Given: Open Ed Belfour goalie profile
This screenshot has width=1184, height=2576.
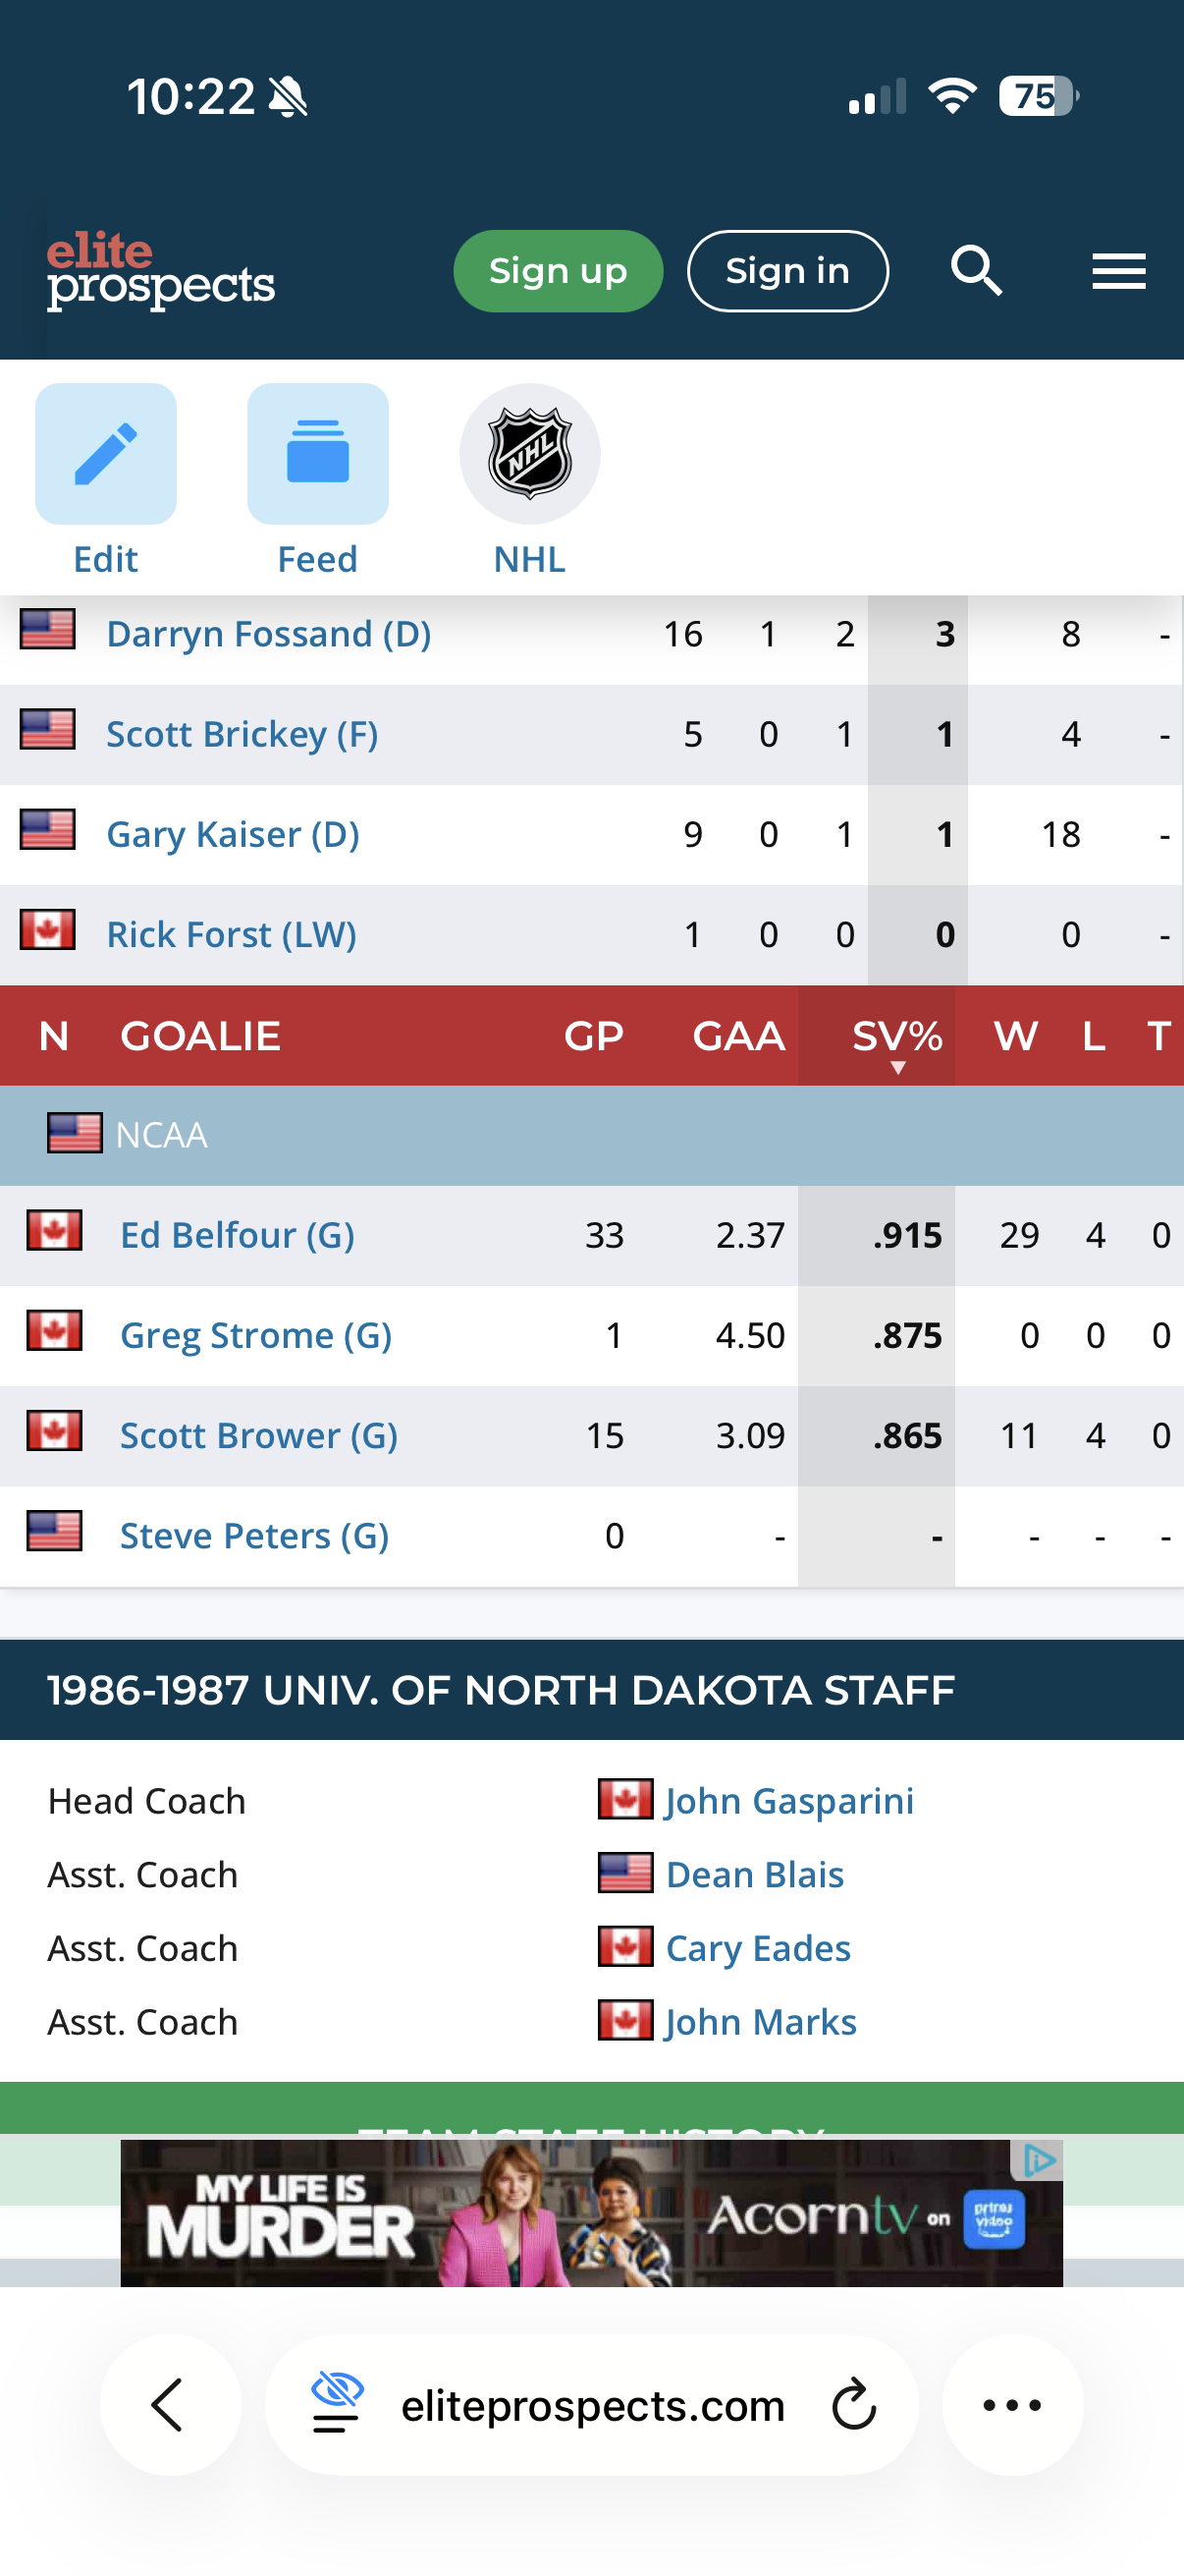Looking at the screenshot, I should [237, 1235].
